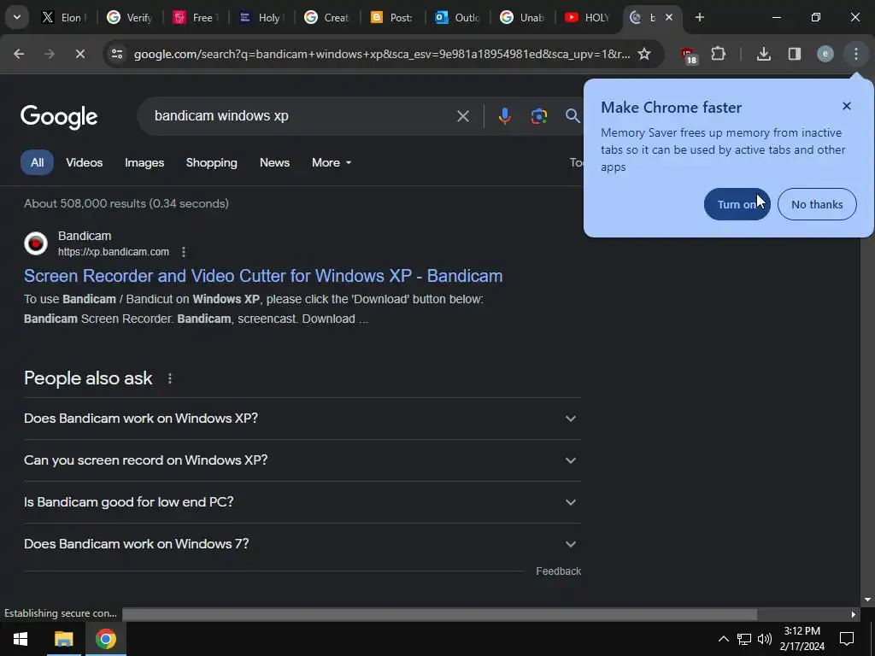This screenshot has width=875, height=656.
Task: Open Screen Recorder for Windows XP result
Action: [x=263, y=276]
